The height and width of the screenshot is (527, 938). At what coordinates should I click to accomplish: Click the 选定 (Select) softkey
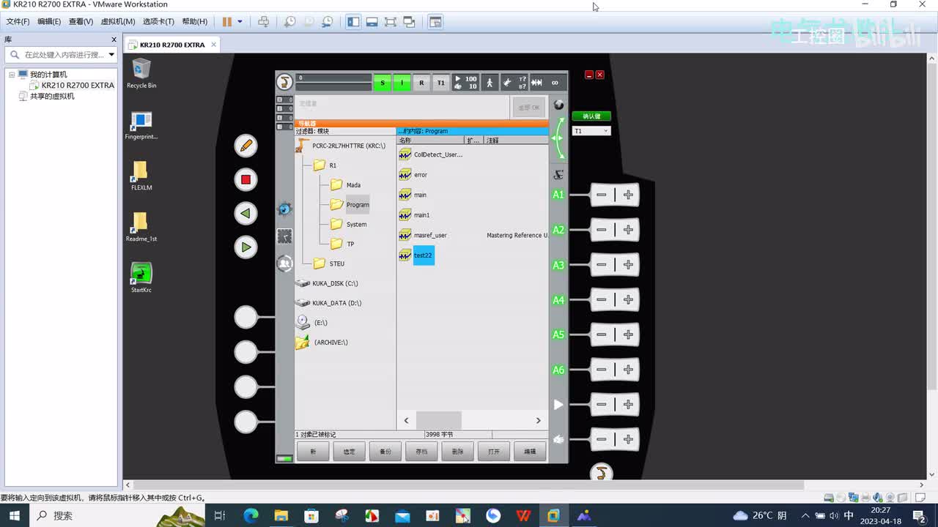click(x=350, y=452)
